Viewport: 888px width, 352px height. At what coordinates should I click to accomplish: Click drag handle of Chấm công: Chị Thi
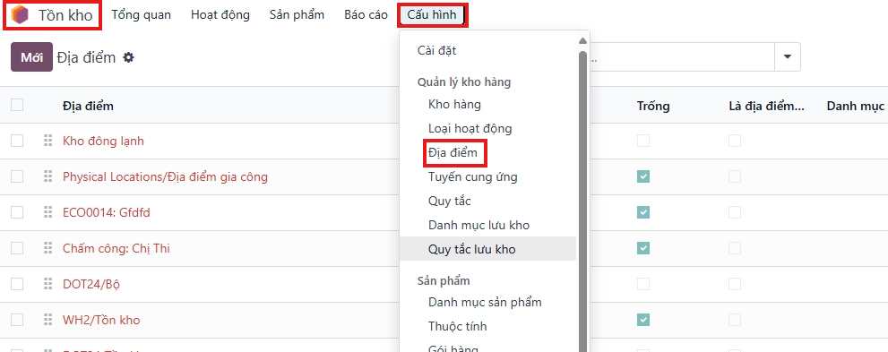(48, 248)
